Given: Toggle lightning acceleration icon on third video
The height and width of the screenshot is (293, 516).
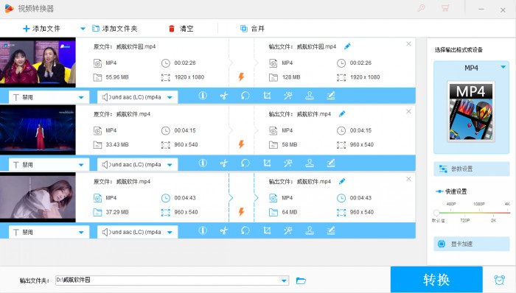Looking at the screenshot, I should [x=241, y=212].
